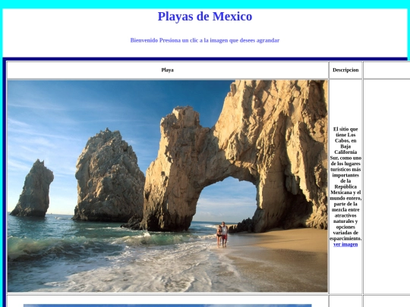Open the Los Cabos arch beach photo

[x=167, y=186]
